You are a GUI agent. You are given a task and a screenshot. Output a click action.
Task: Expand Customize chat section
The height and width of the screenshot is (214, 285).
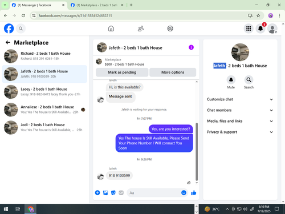(x=240, y=99)
